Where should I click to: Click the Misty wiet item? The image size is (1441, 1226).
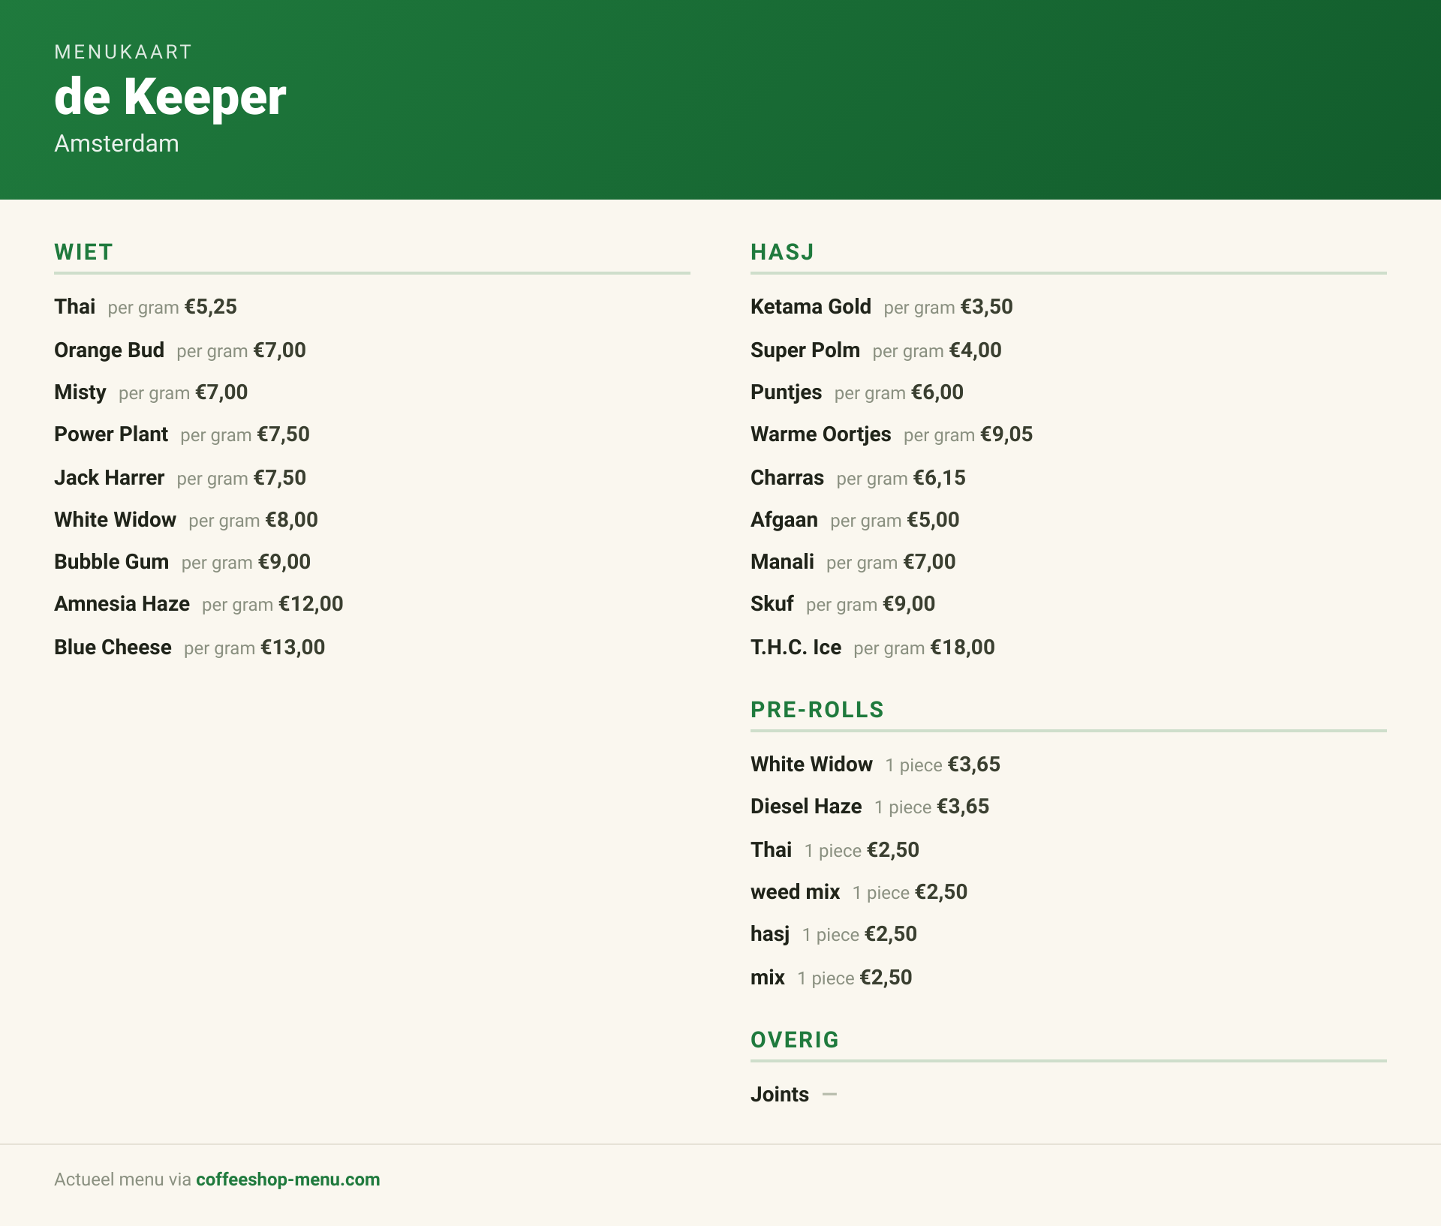(x=80, y=392)
